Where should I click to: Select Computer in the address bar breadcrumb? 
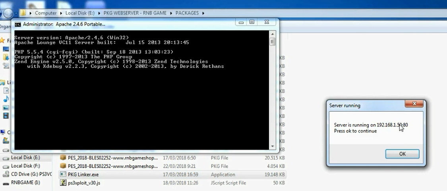46,13
